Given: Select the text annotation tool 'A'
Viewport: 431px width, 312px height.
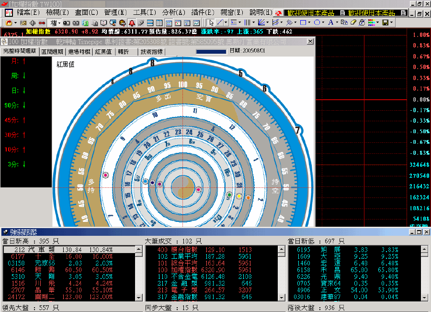Looking at the screenshot, I should [x=331, y=23].
